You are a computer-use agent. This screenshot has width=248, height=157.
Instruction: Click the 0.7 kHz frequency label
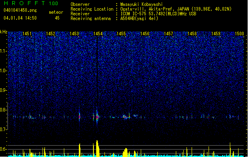(x=4, y=130)
